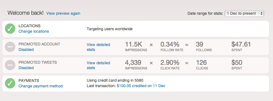View detailed stats for Promoted Tweets
The width and height of the screenshot is (273, 101).
(x=98, y=65)
